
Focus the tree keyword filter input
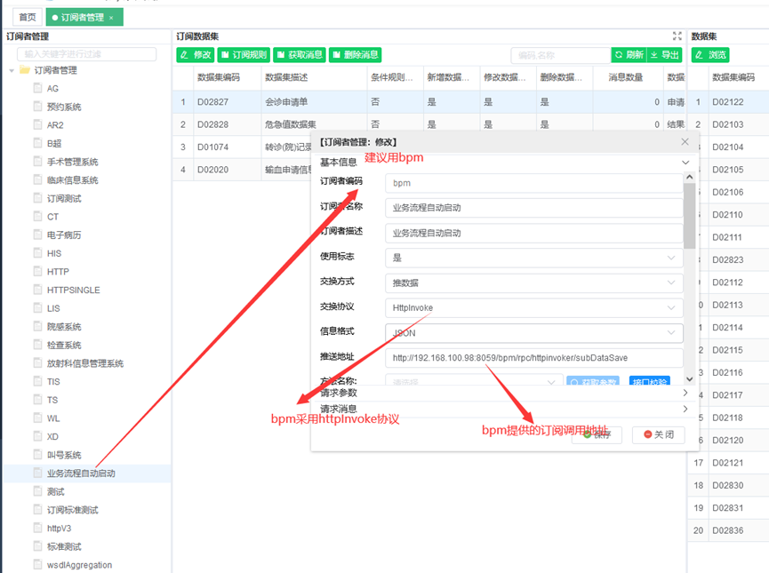[x=87, y=54]
